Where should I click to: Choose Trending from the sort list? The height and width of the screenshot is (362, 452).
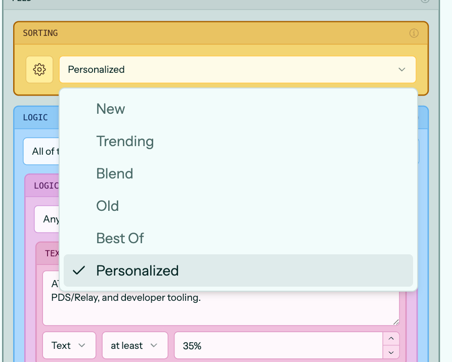(125, 141)
